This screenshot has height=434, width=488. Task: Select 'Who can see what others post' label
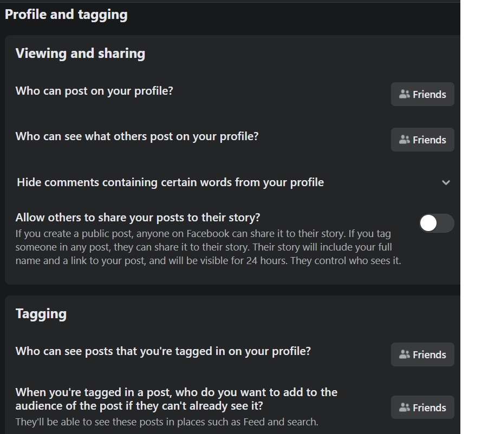tap(137, 136)
